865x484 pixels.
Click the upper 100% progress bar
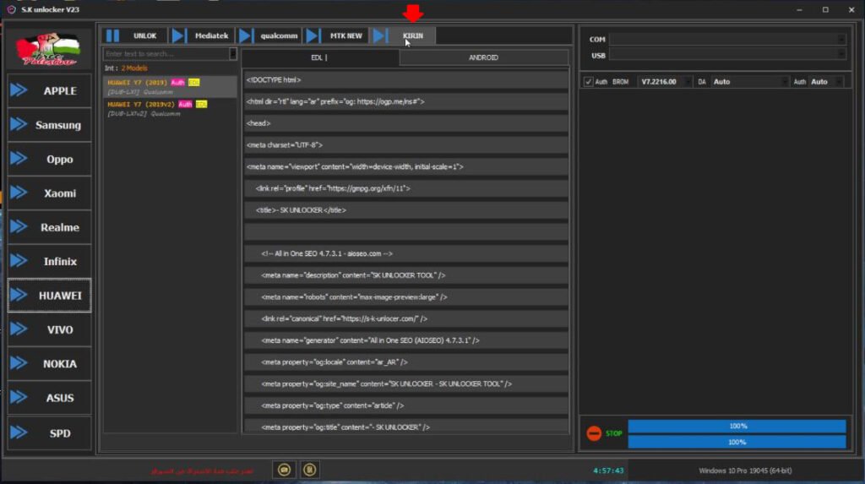tap(737, 426)
